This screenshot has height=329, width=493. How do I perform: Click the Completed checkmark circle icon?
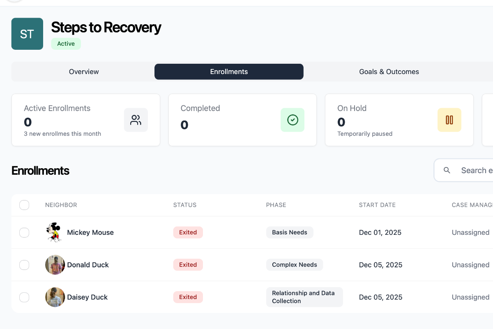tap(293, 120)
